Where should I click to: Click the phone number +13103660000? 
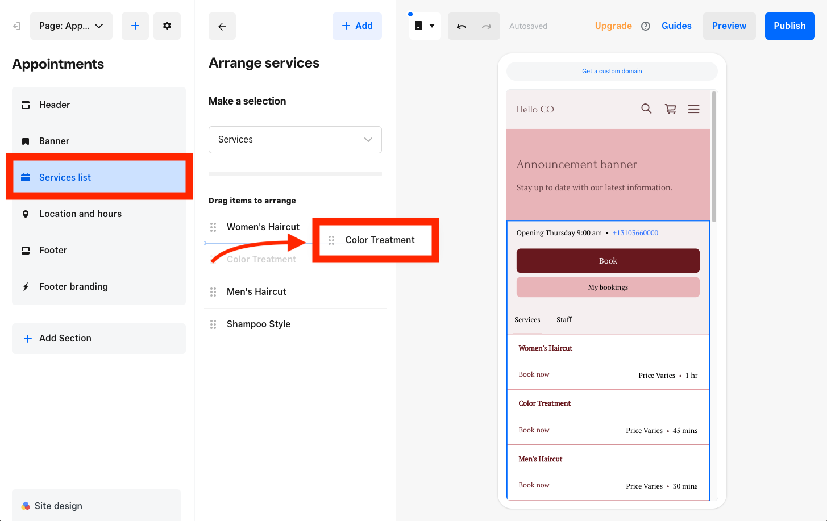[635, 233]
